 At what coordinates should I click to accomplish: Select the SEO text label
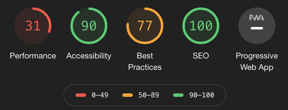[201, 56]
